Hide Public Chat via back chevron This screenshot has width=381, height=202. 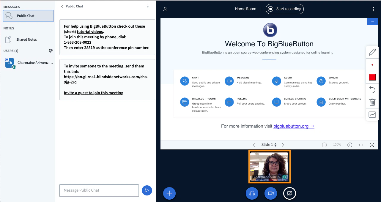click(62, 6)
